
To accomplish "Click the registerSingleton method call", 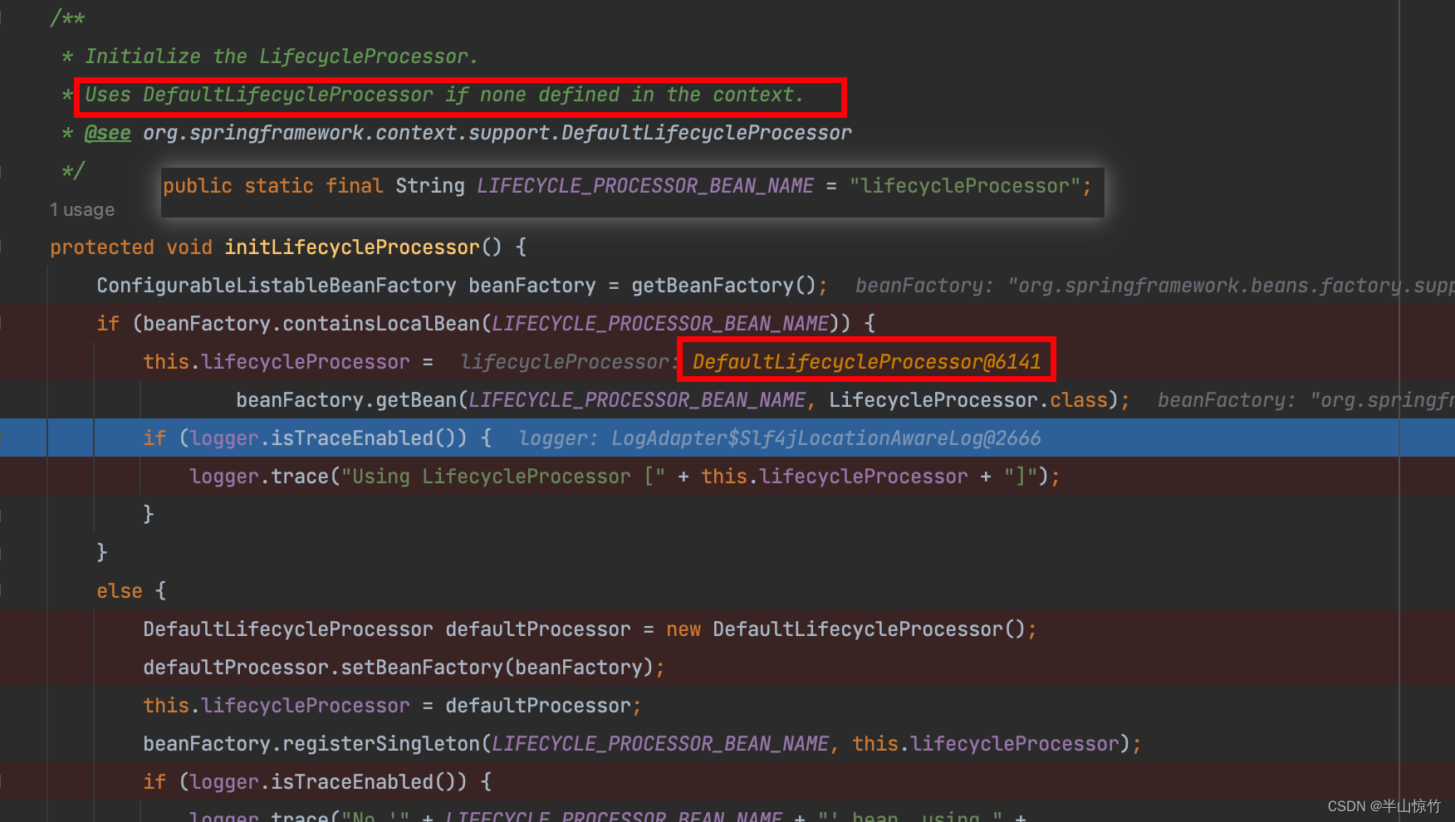I will 381,744.
